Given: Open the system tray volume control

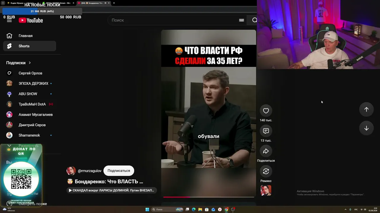Looking at the screenshot, I should (365, 209).
